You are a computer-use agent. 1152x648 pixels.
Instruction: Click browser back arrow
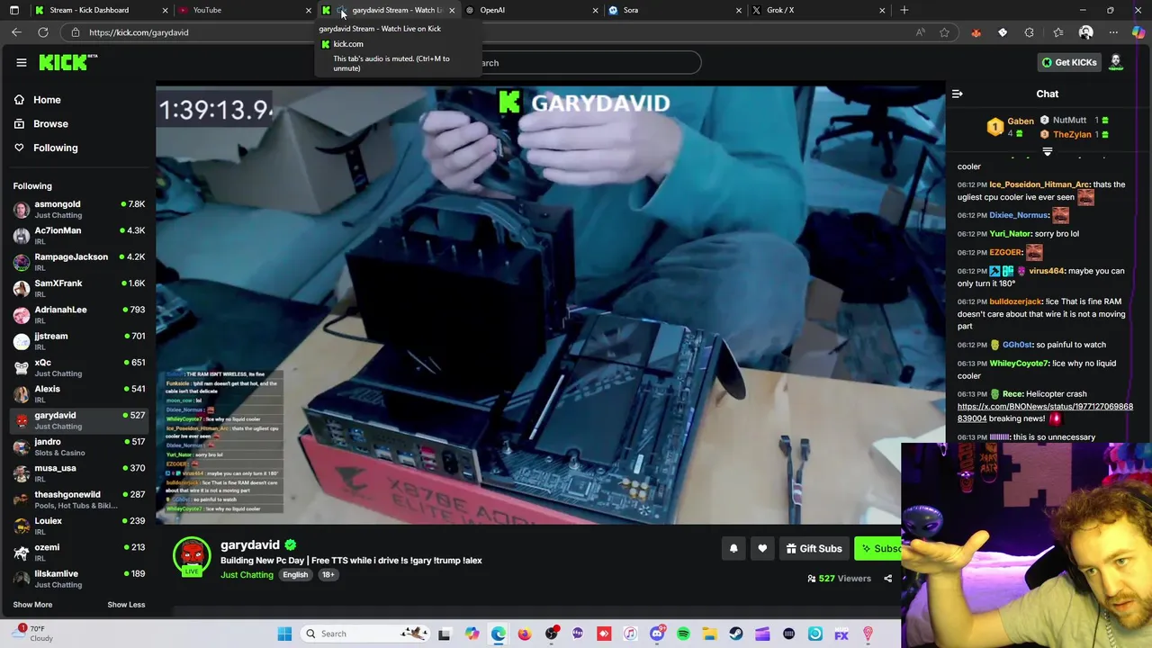16,32
